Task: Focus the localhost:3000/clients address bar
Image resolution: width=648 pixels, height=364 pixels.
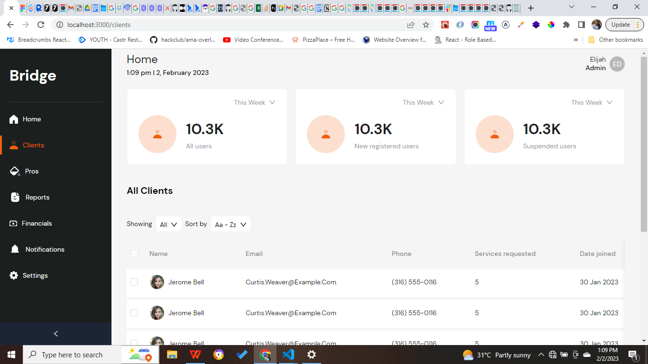Action: pos(228,25)
